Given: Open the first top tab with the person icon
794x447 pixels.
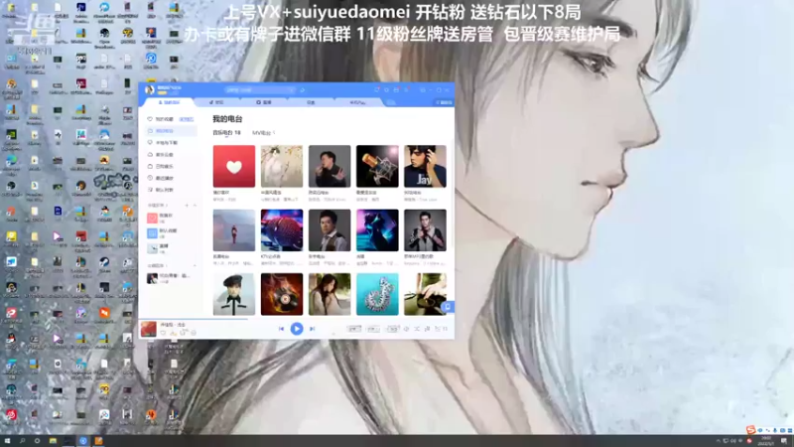Looking at the screenshot, I should coord(169,102).
